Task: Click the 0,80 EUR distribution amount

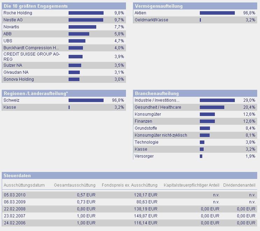Action: coord(86,209)
